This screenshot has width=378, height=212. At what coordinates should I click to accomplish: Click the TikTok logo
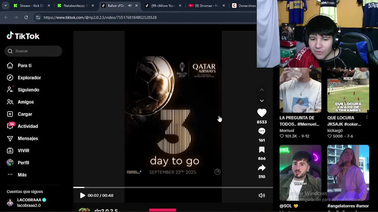[23, 36]
